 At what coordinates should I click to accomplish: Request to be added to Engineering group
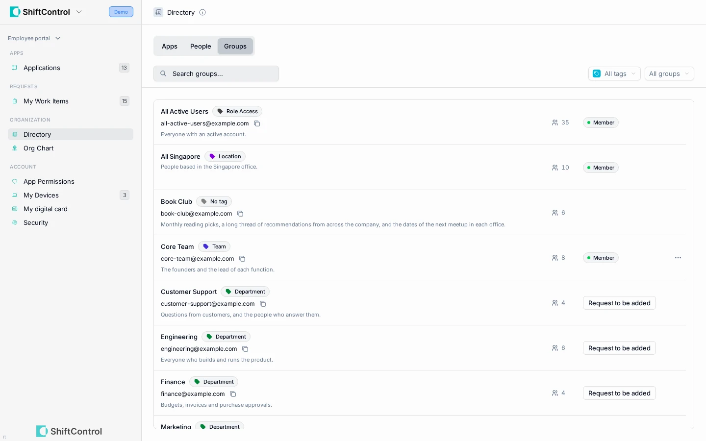(x=619, y=348)
